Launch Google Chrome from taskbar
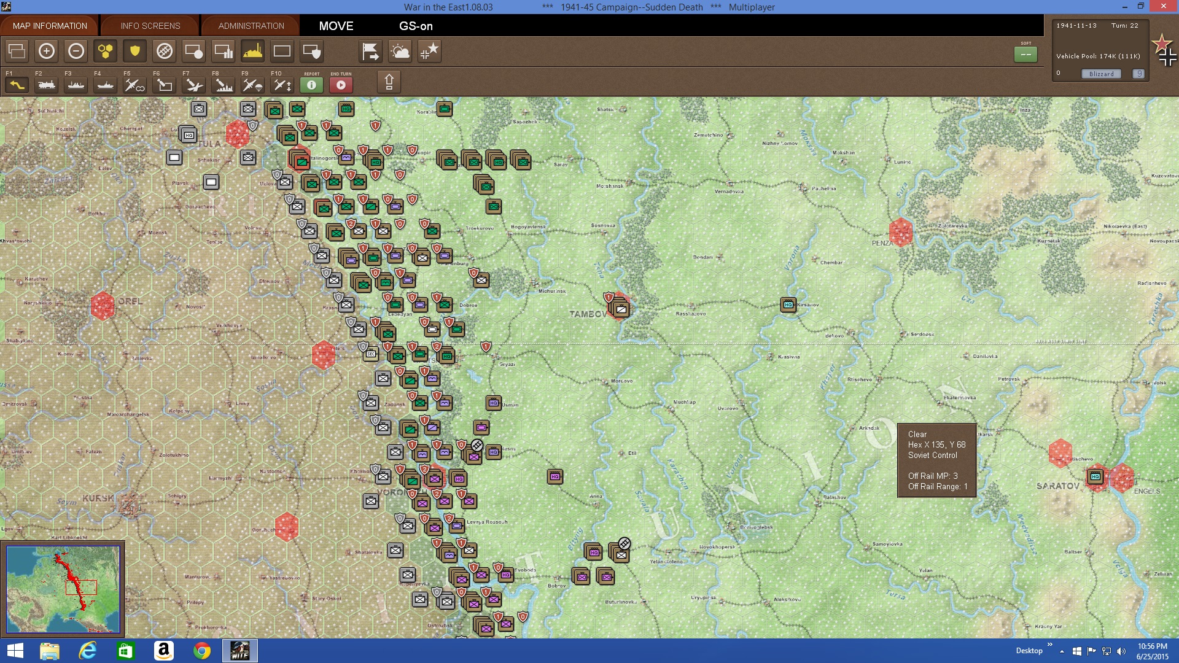This screenshot has width=1179, height=663. click(x=201, y=651)
